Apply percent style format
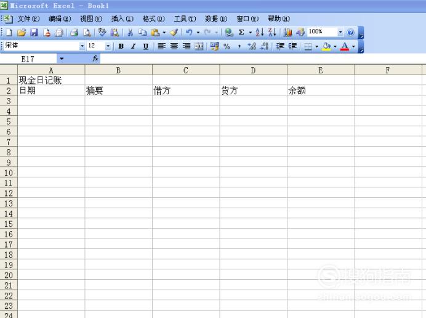Screen dimensions: 426x318 (227, 46)
